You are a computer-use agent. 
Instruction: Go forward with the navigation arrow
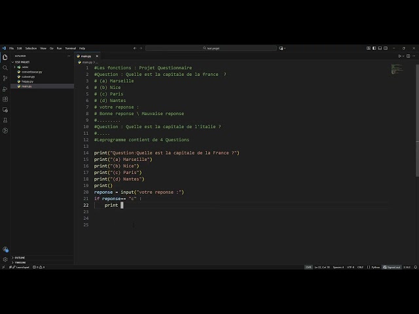pyautogui.click(x=141, y=48)
